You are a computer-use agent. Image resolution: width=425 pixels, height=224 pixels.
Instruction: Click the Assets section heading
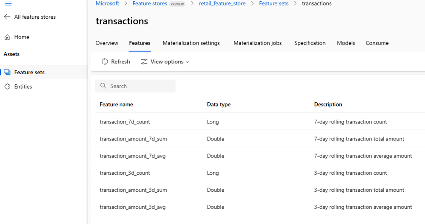[11, 54]
